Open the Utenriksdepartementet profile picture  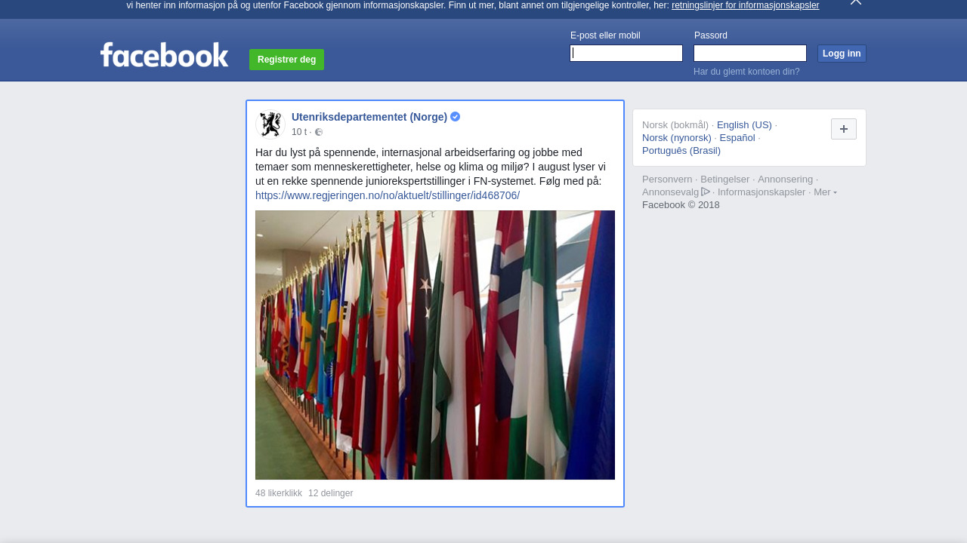click(x=270, y=124)
